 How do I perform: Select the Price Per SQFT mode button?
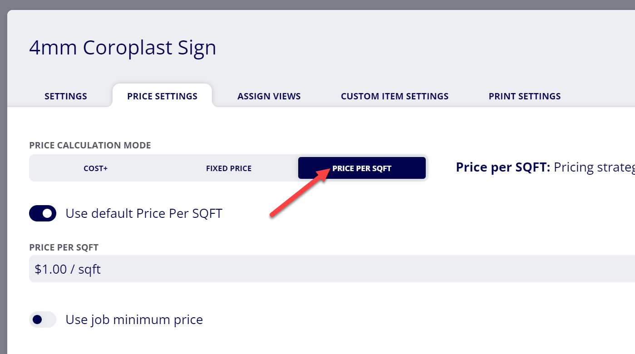pos(362,168)
